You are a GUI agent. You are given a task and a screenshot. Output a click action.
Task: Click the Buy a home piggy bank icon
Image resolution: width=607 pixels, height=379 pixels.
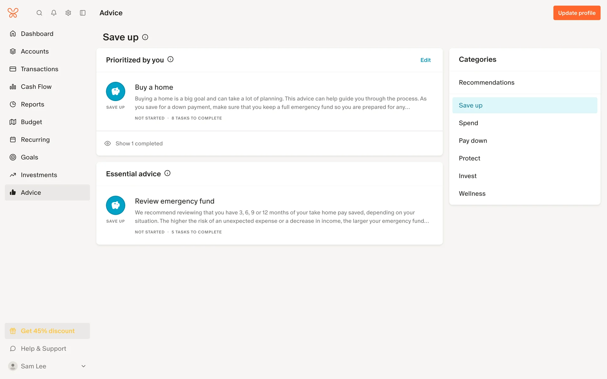click(x=115, y=92)
